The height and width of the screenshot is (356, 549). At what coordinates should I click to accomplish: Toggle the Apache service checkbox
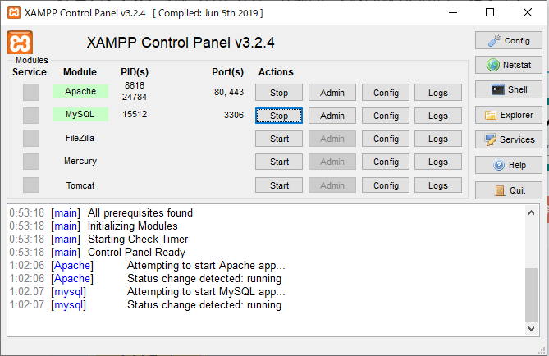31,93
